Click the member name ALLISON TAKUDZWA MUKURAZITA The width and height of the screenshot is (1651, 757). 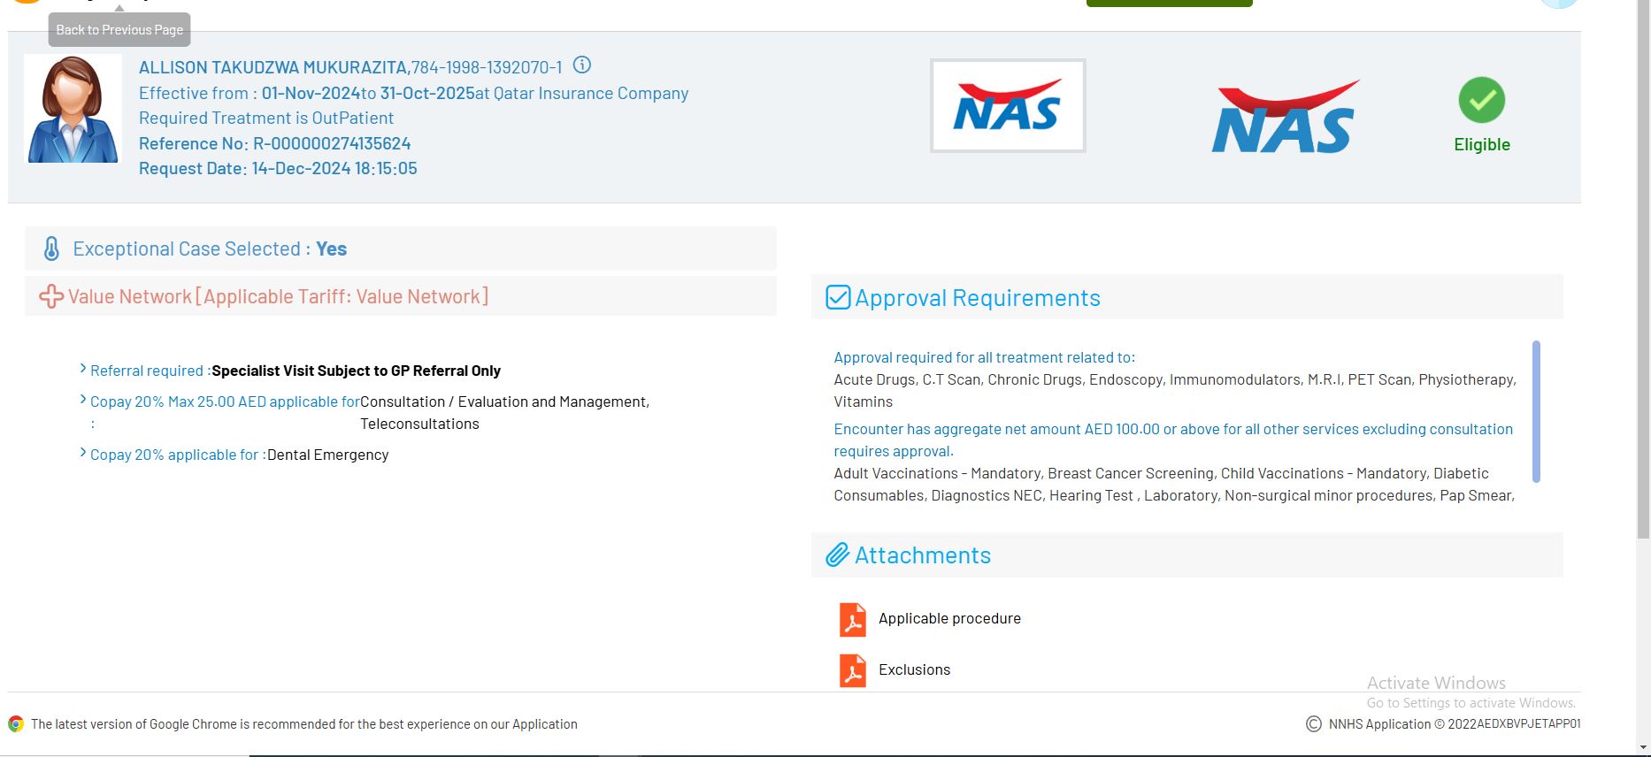[x=273, y=67]
